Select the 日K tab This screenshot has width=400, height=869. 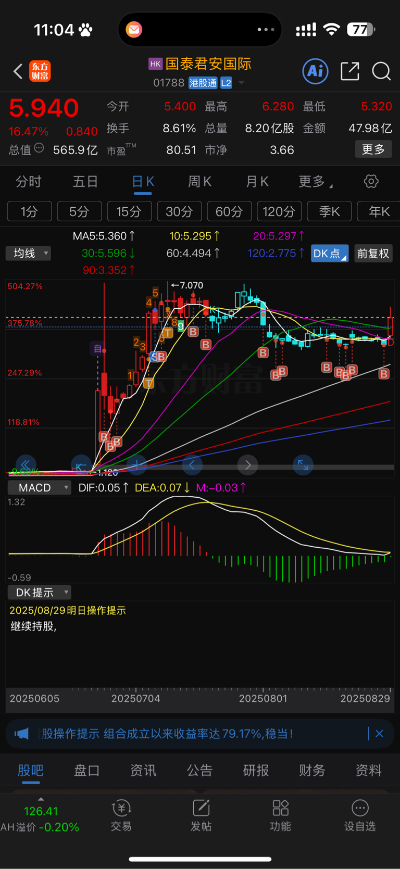[x=143, y=182]
